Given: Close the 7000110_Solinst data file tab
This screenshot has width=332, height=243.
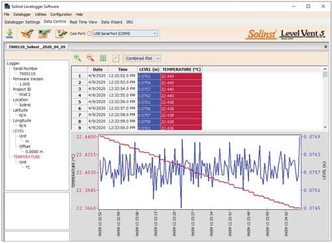Looking at the screenshot, I should 325,47.
